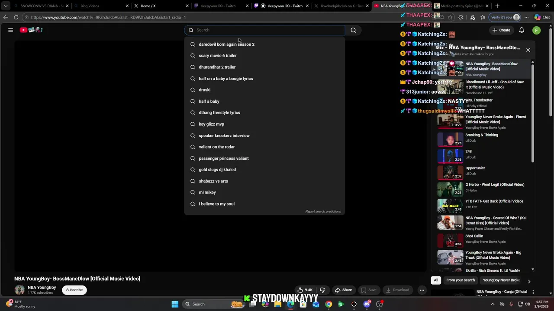This screenshot has height=311, width=554.
Task: Select the "From your search" chip
Action: 461,280
